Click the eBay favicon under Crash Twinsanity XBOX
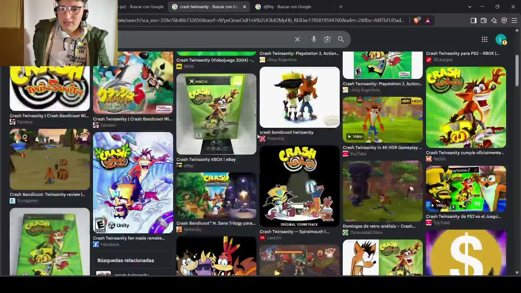 click(x=179, y=166)
